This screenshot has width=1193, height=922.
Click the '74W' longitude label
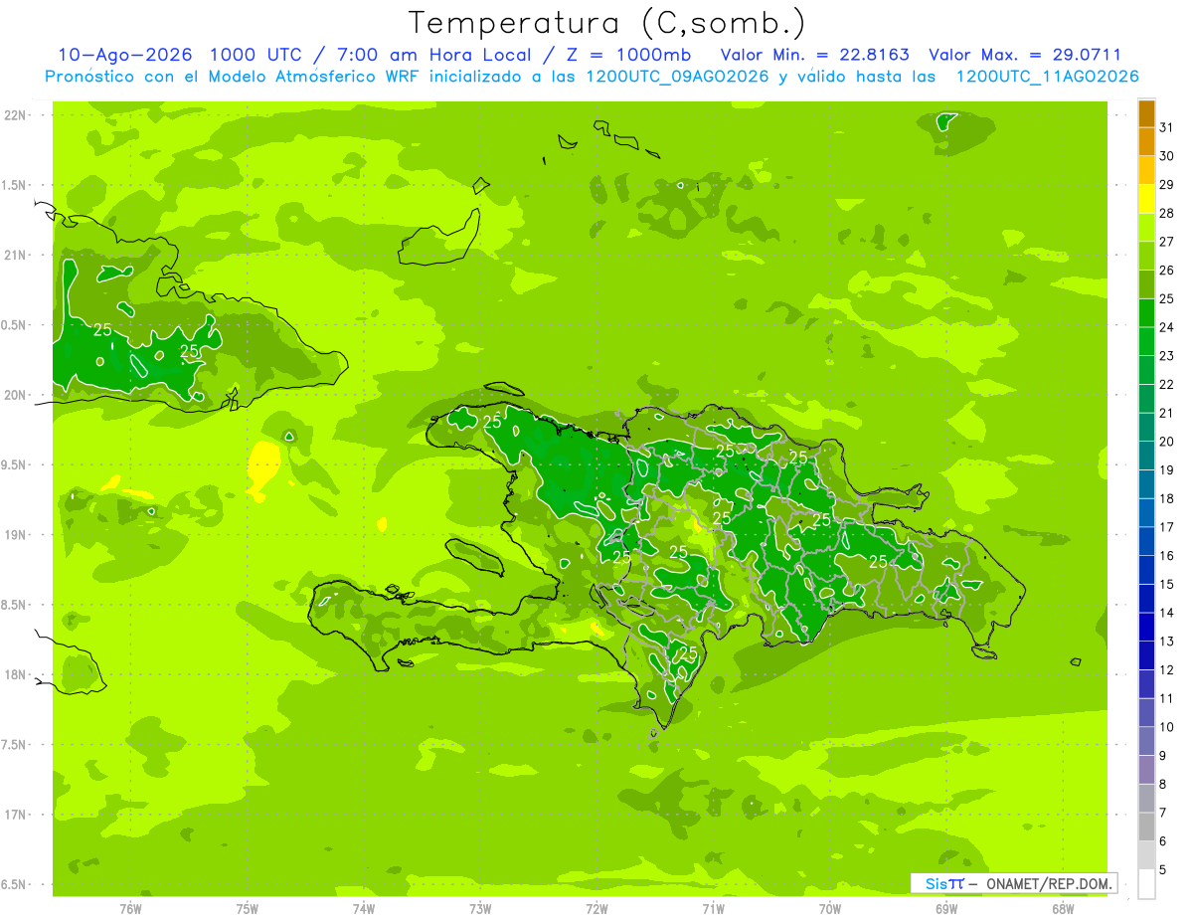pos(364,908)
